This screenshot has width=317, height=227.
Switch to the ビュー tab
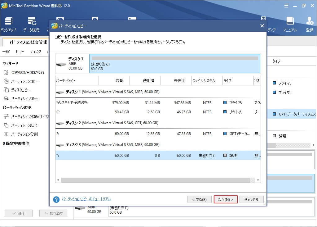20,51
